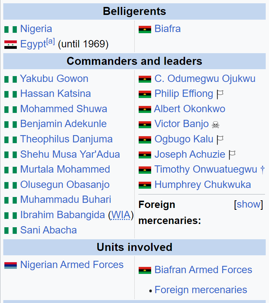Go to the Muhammadu Buhari article
The width and height of the screenshot is (269, 303).
66,200
